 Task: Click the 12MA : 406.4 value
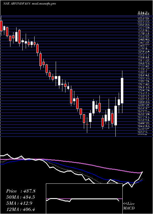[21, 209]
